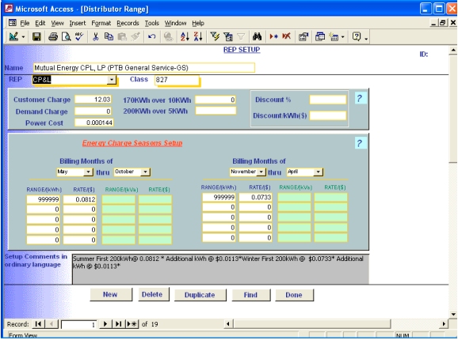Click the Print icon
The width and height of the screenshot is (458, 340).
tap(53, 36)
